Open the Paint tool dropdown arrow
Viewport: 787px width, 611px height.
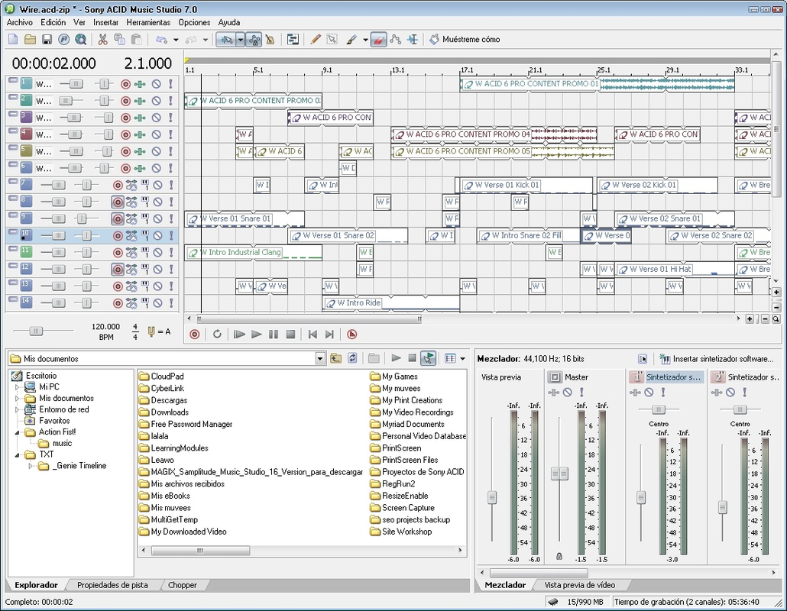click(365, 40)
